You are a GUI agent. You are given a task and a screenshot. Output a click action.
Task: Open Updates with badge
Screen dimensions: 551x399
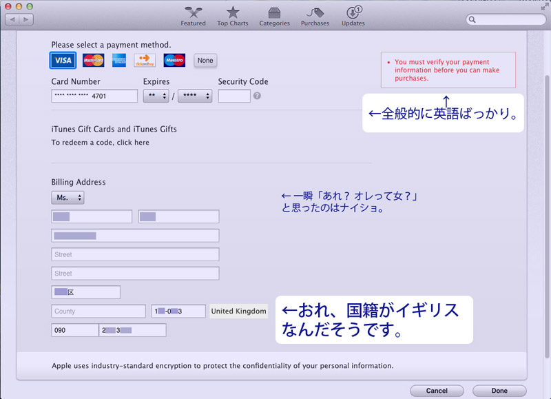pyautogui.click(x=353, y=16)
